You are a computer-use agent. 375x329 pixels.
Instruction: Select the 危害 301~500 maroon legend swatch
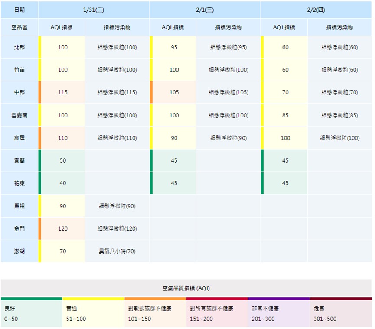341,313
